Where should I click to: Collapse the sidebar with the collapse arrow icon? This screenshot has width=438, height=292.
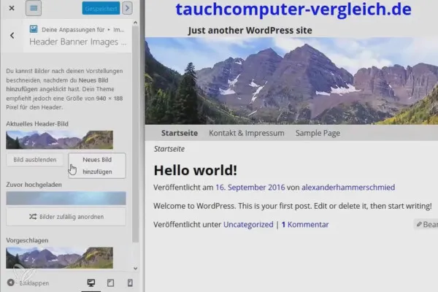[11, 283]
